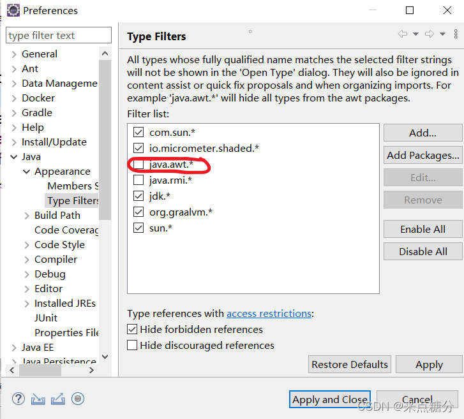Image resolution: width=464 pixels, height=419 pixels.
Task: Open the Forward history dropdown arrow
Action: (x=443, y=34)
